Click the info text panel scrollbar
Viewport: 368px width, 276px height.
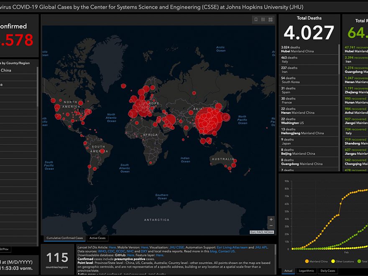point(275,250)
